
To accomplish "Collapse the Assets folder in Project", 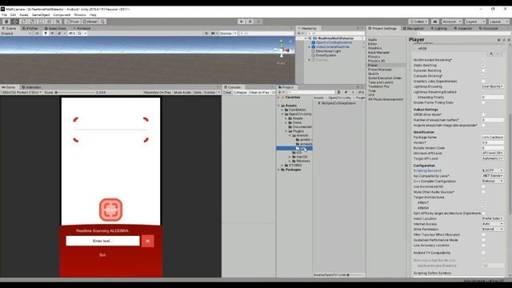I will [278, 106].
